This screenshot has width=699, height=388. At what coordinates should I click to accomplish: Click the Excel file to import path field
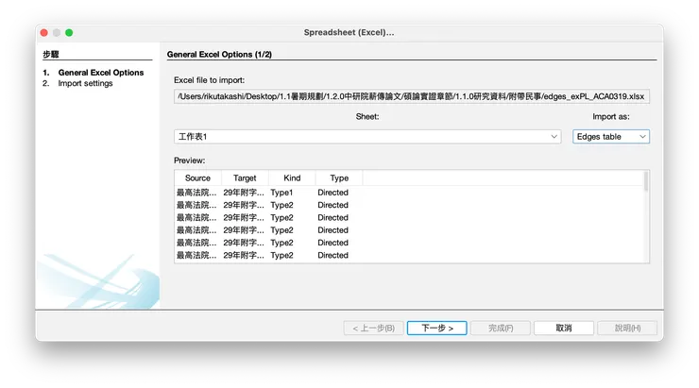pyautogui.click(x=412, y=96)
